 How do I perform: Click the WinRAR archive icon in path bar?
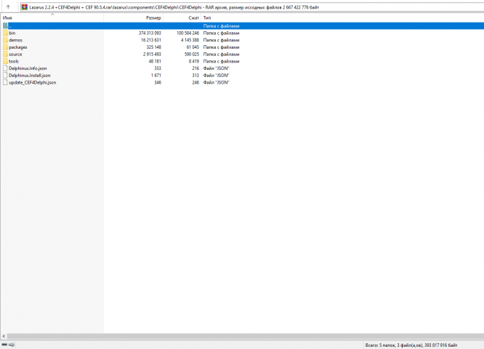[x=25, y=7]
